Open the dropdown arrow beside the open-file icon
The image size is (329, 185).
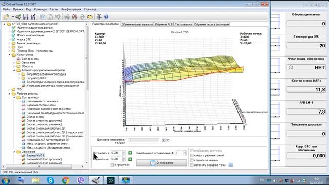tap(13, 17)
